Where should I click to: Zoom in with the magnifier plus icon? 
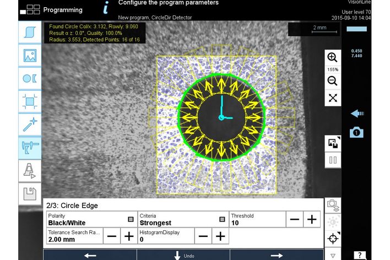click(333, 58)
